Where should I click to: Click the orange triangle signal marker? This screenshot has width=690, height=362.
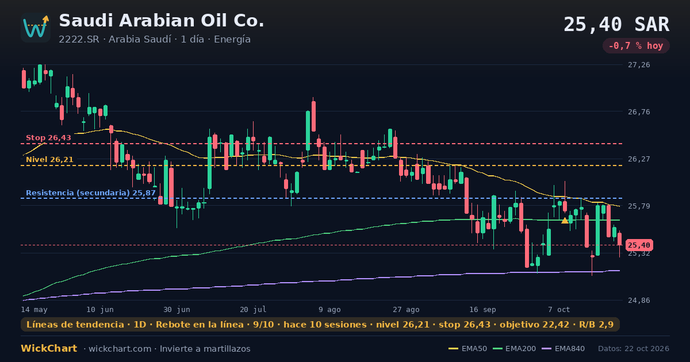point(565,220)
